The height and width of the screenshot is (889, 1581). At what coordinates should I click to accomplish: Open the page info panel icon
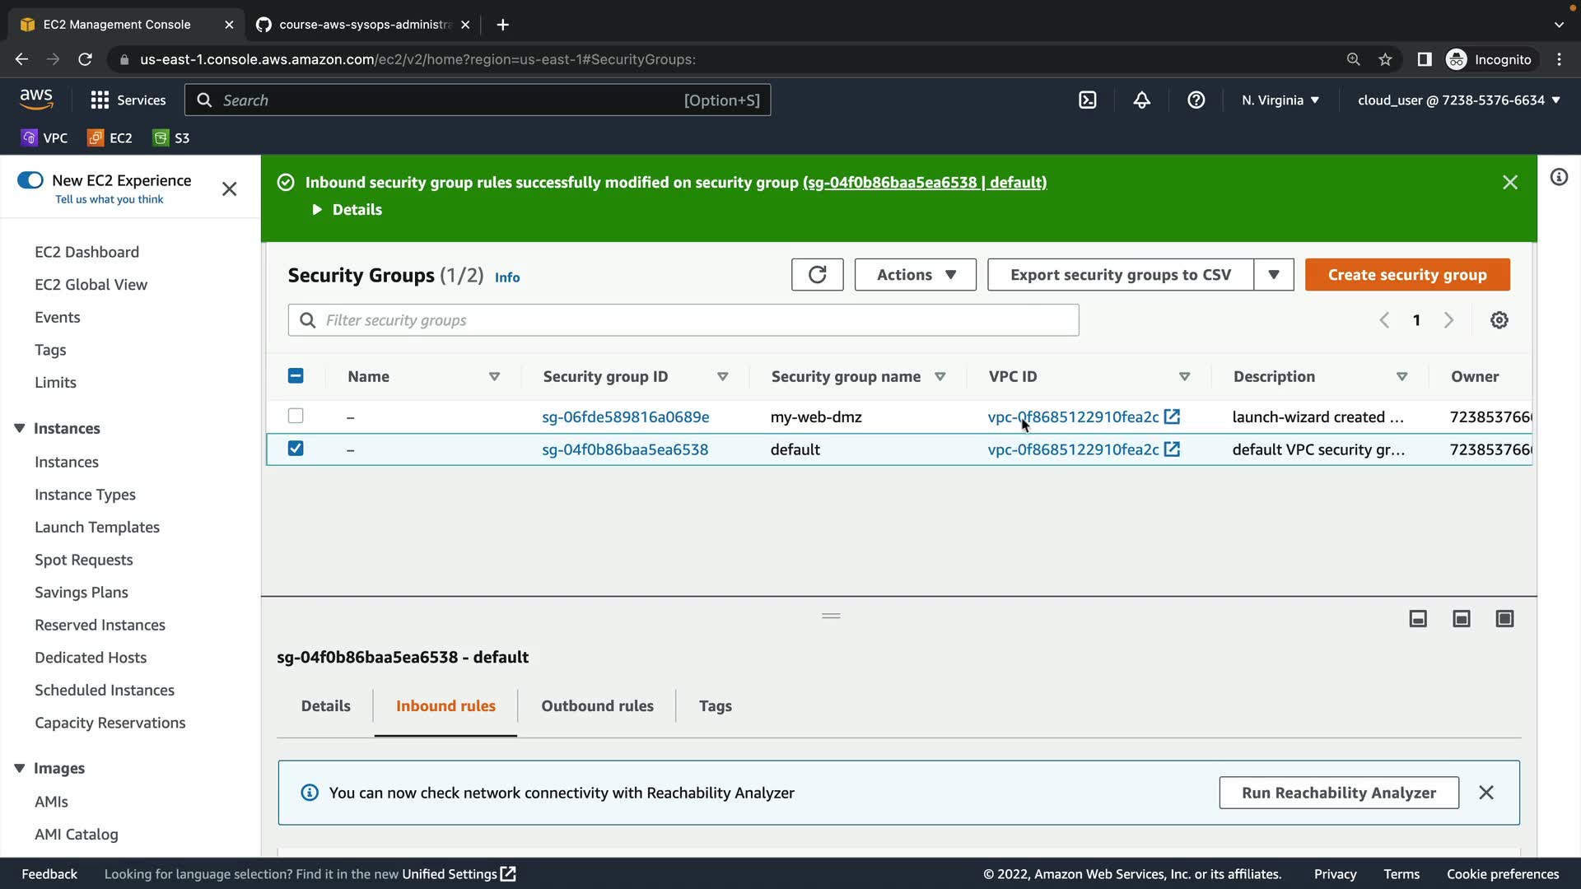(x=1559, y=177)
